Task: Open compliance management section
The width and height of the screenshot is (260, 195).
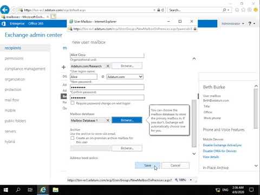Action: click(x=25, y=69)
